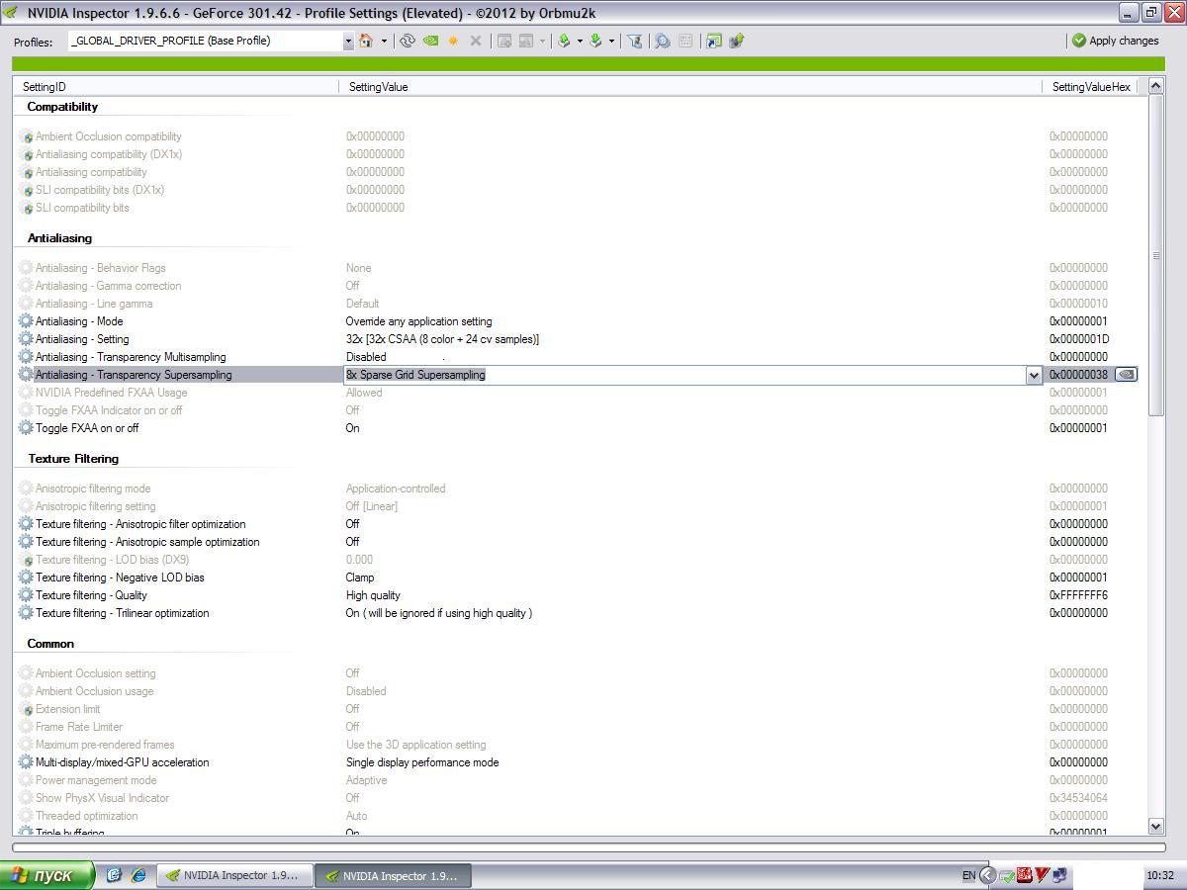The width and height of the screenshot is (1187, 890).
Task: Expand import profiles dropdown arrow
Action: tap(611, 41)
